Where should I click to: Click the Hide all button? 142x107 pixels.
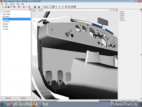tap(23, 98)
